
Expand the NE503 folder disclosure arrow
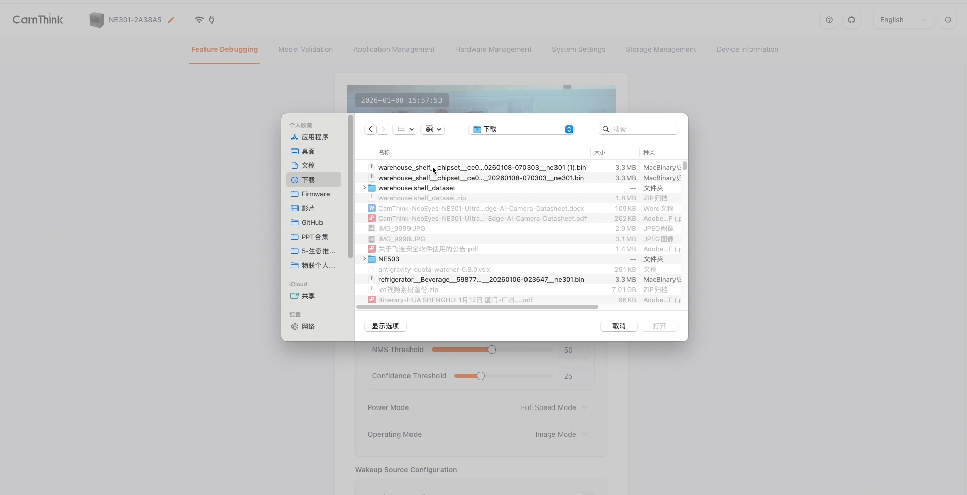point(364,259)
